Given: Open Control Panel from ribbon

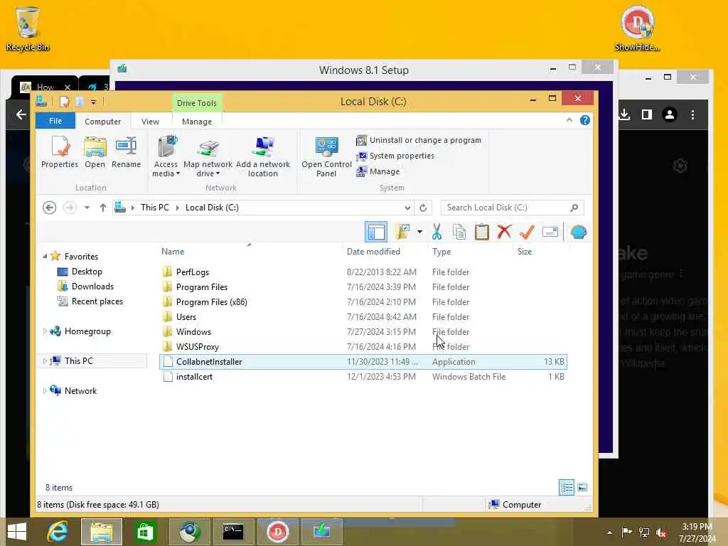Looking at the screenshot, I should (326, 157).
